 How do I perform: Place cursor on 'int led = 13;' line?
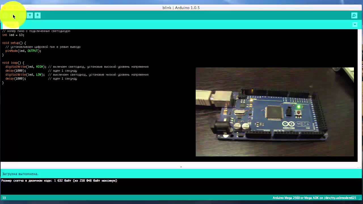click(x=13, y=35)
